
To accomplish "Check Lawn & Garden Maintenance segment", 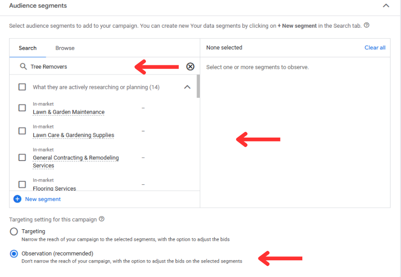I will (22, 108).
